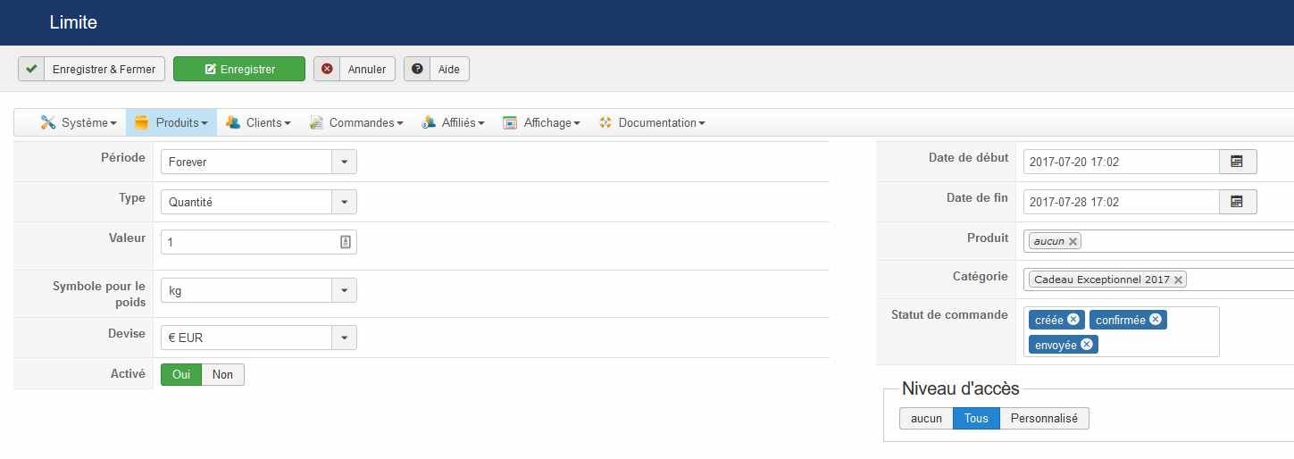Click the Affiliés icon in menu

(x=429, y=122)
